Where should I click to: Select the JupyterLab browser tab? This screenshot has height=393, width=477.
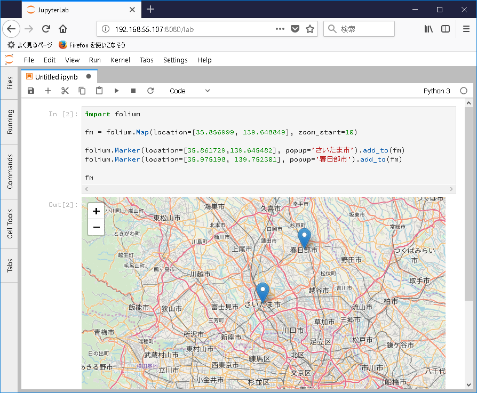pyautogui.click(x=81, y=10)
